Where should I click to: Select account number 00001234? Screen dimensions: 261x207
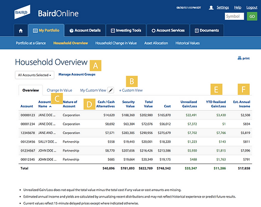coord(28,124)
